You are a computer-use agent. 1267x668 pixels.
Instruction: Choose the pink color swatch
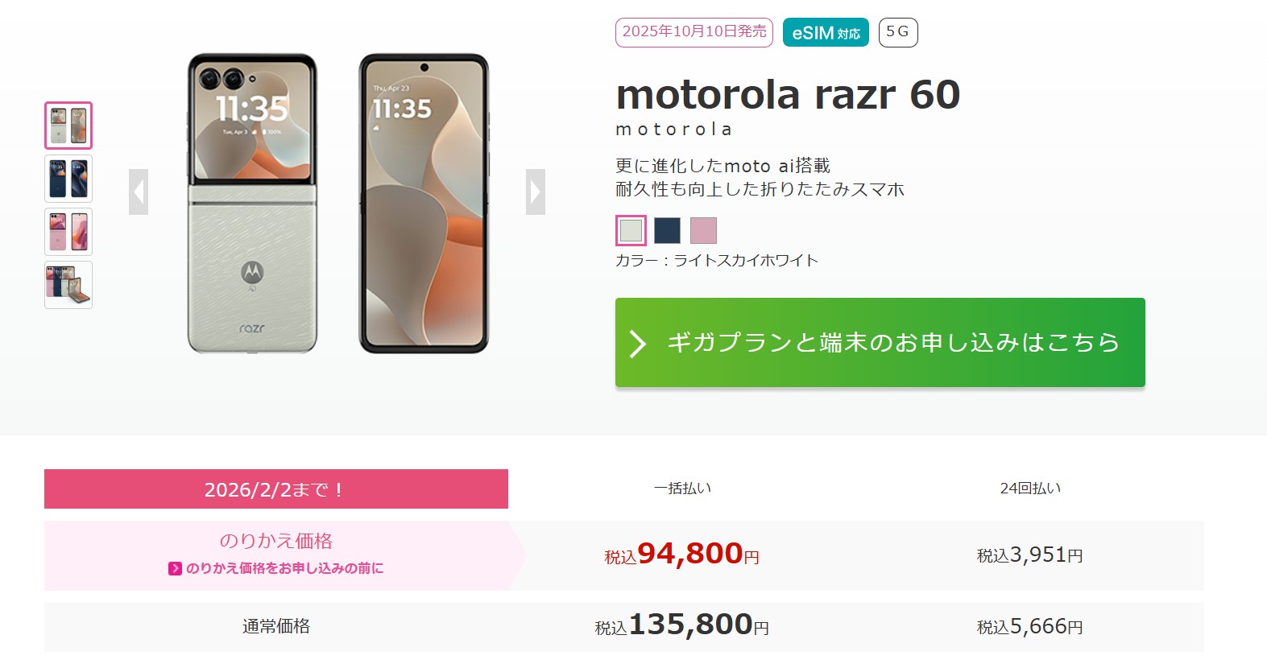pos(703,231)
